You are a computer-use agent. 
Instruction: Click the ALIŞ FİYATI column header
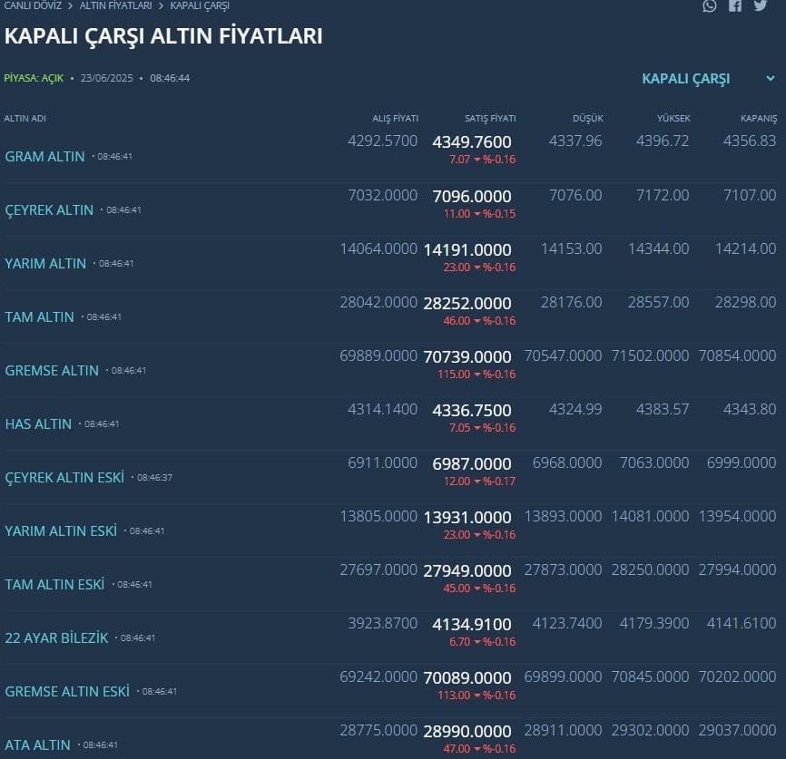point(395,119)
